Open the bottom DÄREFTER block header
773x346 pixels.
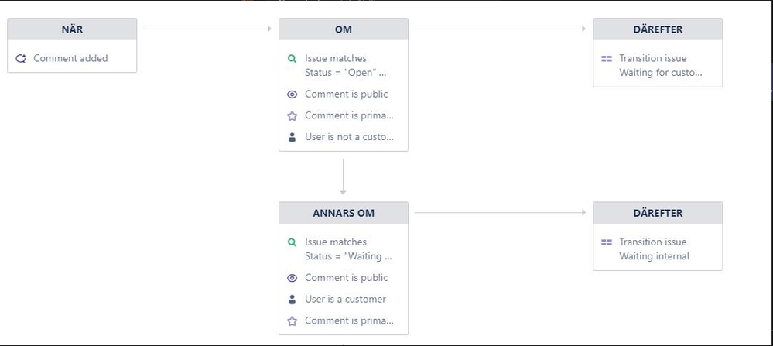pos(658,213)
